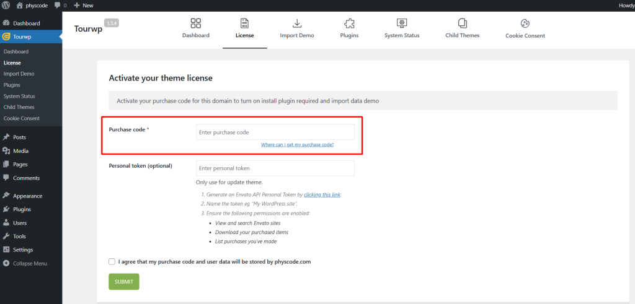
Task: Click the New label in admin bar
Action: click(x=88, y=6)
